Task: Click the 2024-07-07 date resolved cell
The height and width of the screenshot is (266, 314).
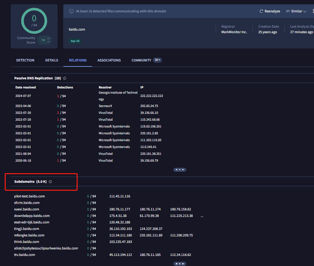Action: tap(23, 96)
